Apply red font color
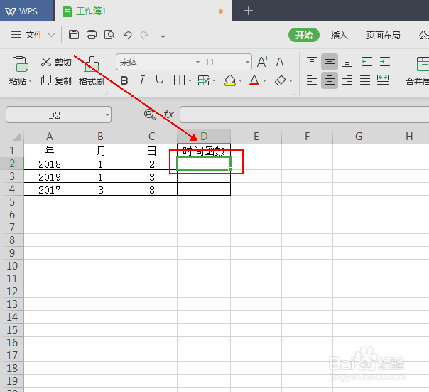Viewport: 429px width, 392px height. coord(254,80)
